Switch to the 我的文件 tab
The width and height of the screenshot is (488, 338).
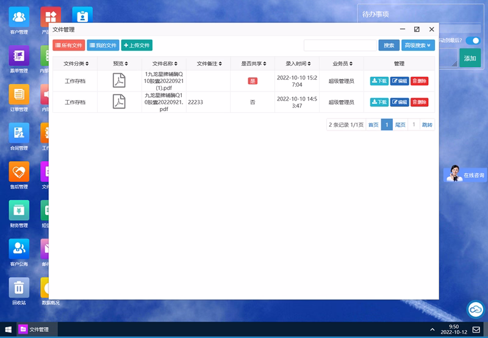(103, 45)
